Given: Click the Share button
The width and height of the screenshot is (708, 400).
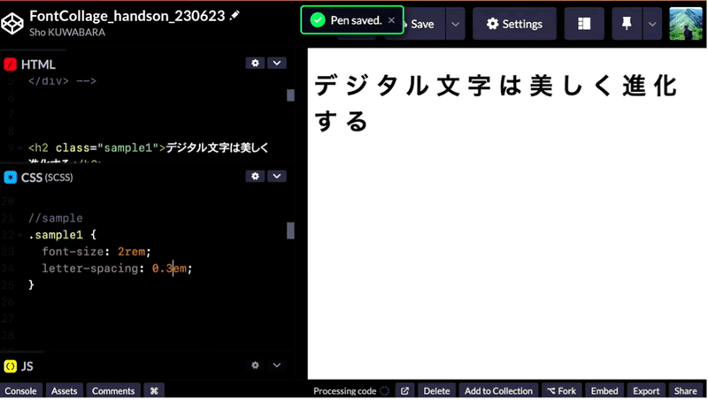Looking at the screenshot, I should pos(685,390).
